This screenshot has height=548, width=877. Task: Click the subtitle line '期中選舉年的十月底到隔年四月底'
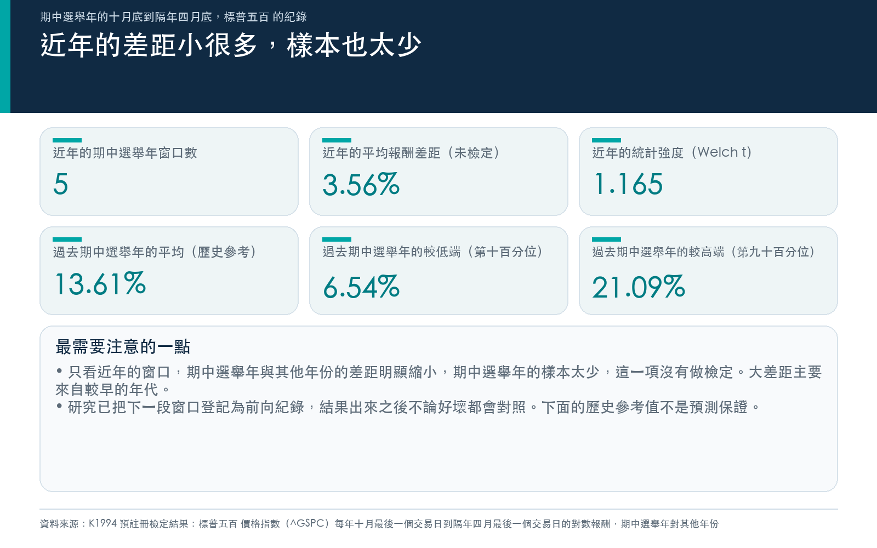[x=173, y=17]
